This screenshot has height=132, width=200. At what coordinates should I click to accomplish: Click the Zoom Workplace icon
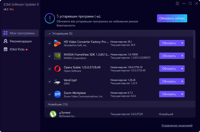coord(57,94)
